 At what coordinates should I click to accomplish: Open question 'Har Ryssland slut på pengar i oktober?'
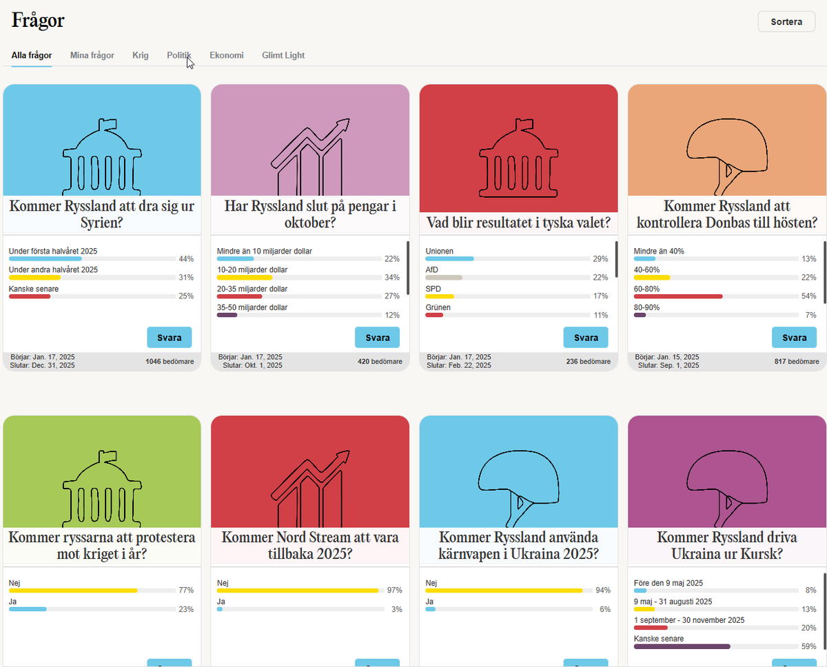pos(310,214)
